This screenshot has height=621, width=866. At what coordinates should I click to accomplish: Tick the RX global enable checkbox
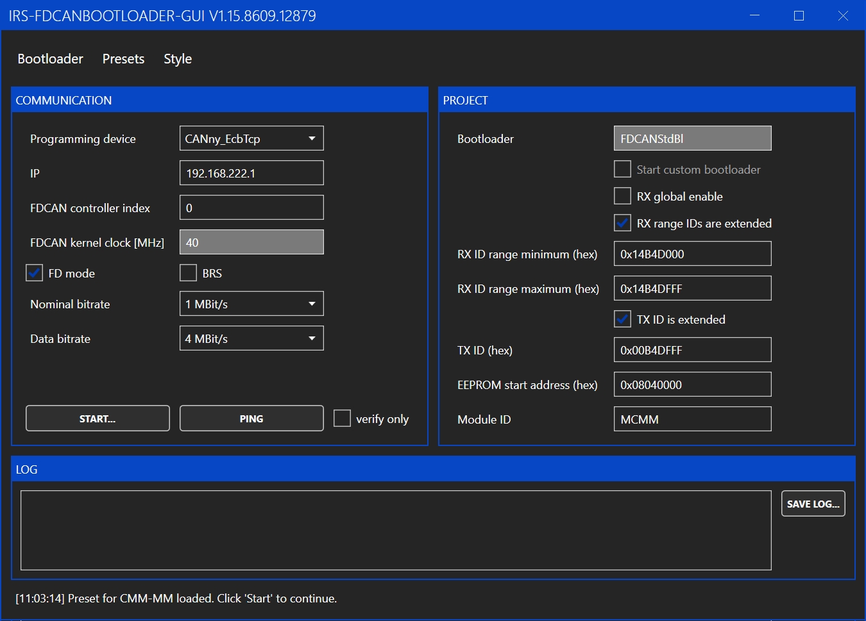point(622,196)
